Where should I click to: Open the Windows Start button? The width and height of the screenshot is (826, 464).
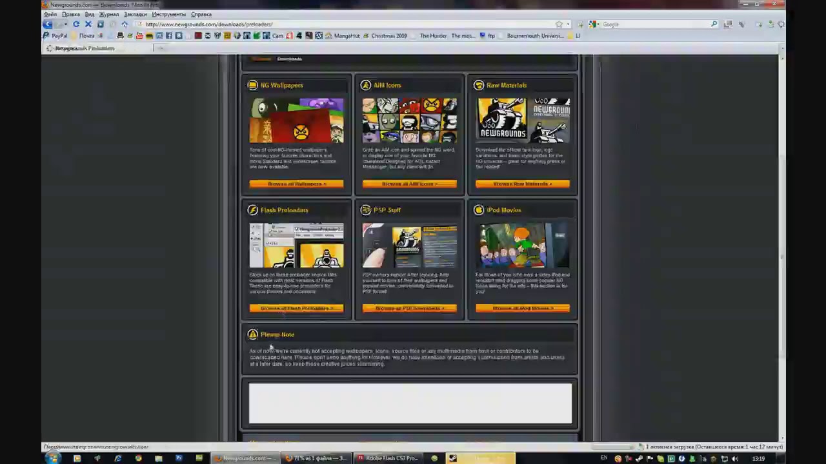[x=53, y=458]
